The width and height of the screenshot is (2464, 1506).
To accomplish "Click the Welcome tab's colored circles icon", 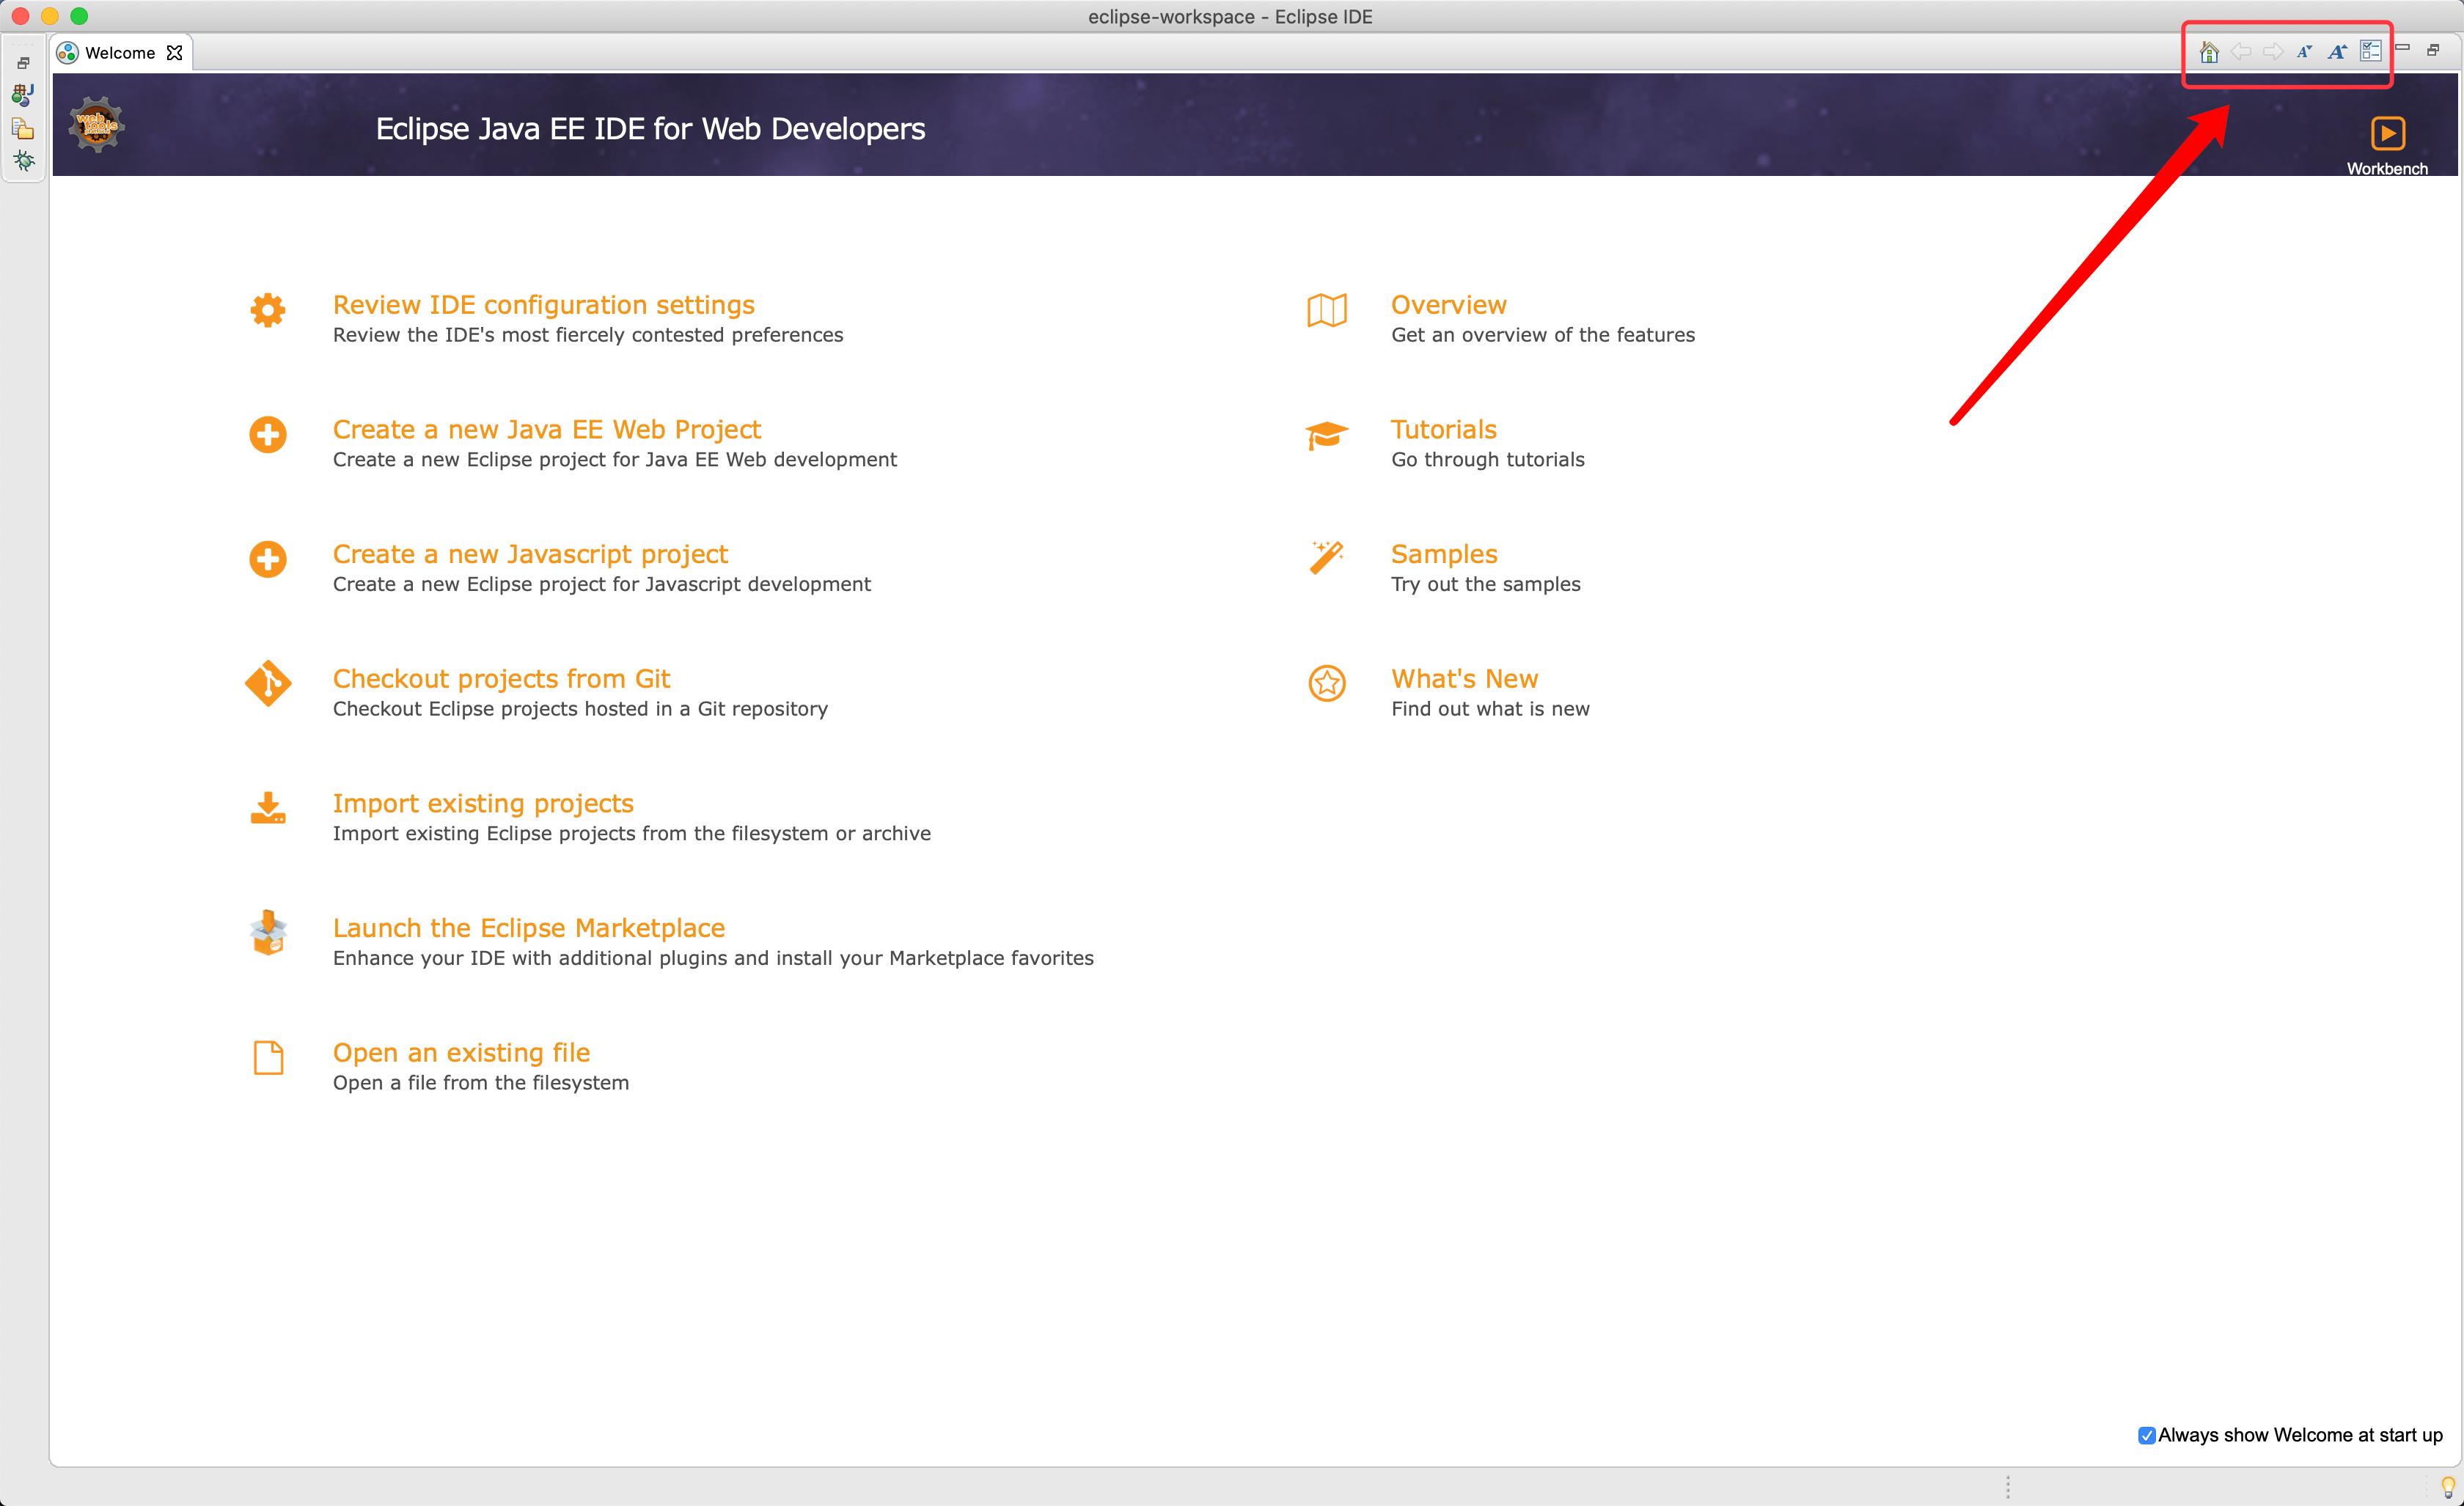I will (68, 53).
